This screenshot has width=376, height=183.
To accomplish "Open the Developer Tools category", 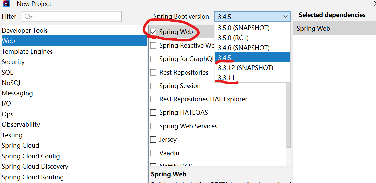I will coord(74,31).
